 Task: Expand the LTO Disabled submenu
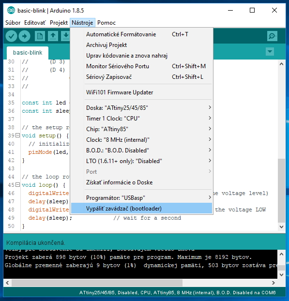click(x=148, y=161)
